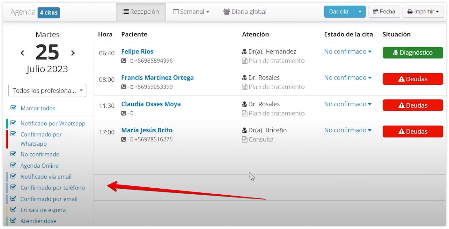Uncheck Agenda Online filter
The height and width of the screenshot is (229, 449).
click(13, 165)
